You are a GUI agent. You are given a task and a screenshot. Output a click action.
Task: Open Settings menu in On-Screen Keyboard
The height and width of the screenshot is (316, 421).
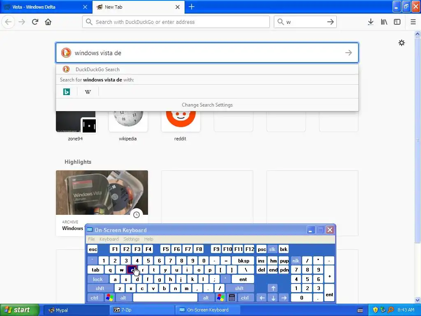(x=131, y=239)
